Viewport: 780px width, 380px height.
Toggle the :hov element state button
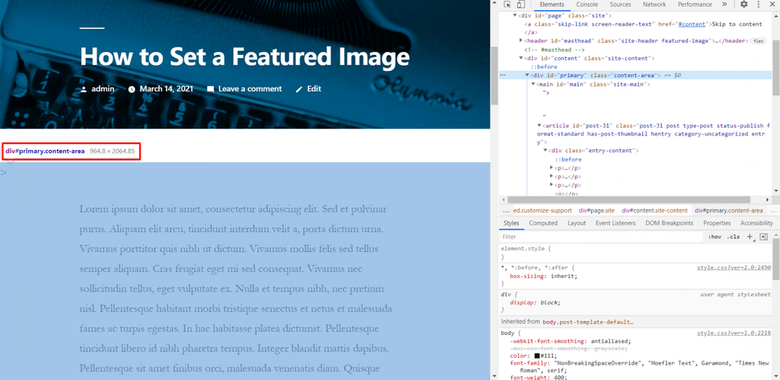coord(714,237)
